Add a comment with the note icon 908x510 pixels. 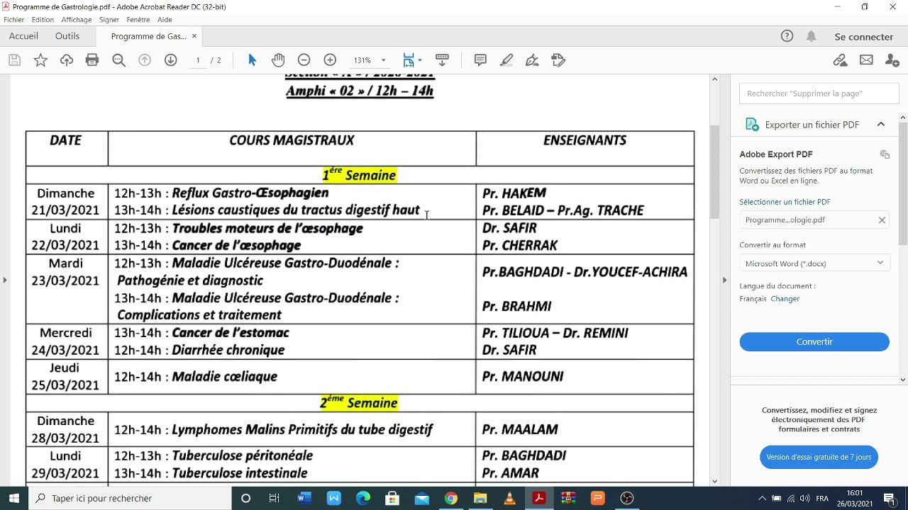coord(480,60)
